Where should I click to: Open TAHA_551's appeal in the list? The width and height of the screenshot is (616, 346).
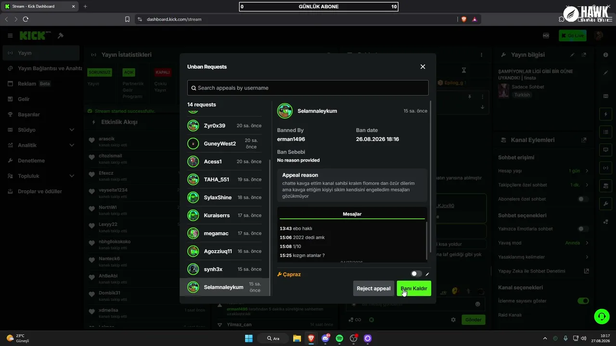225,179
